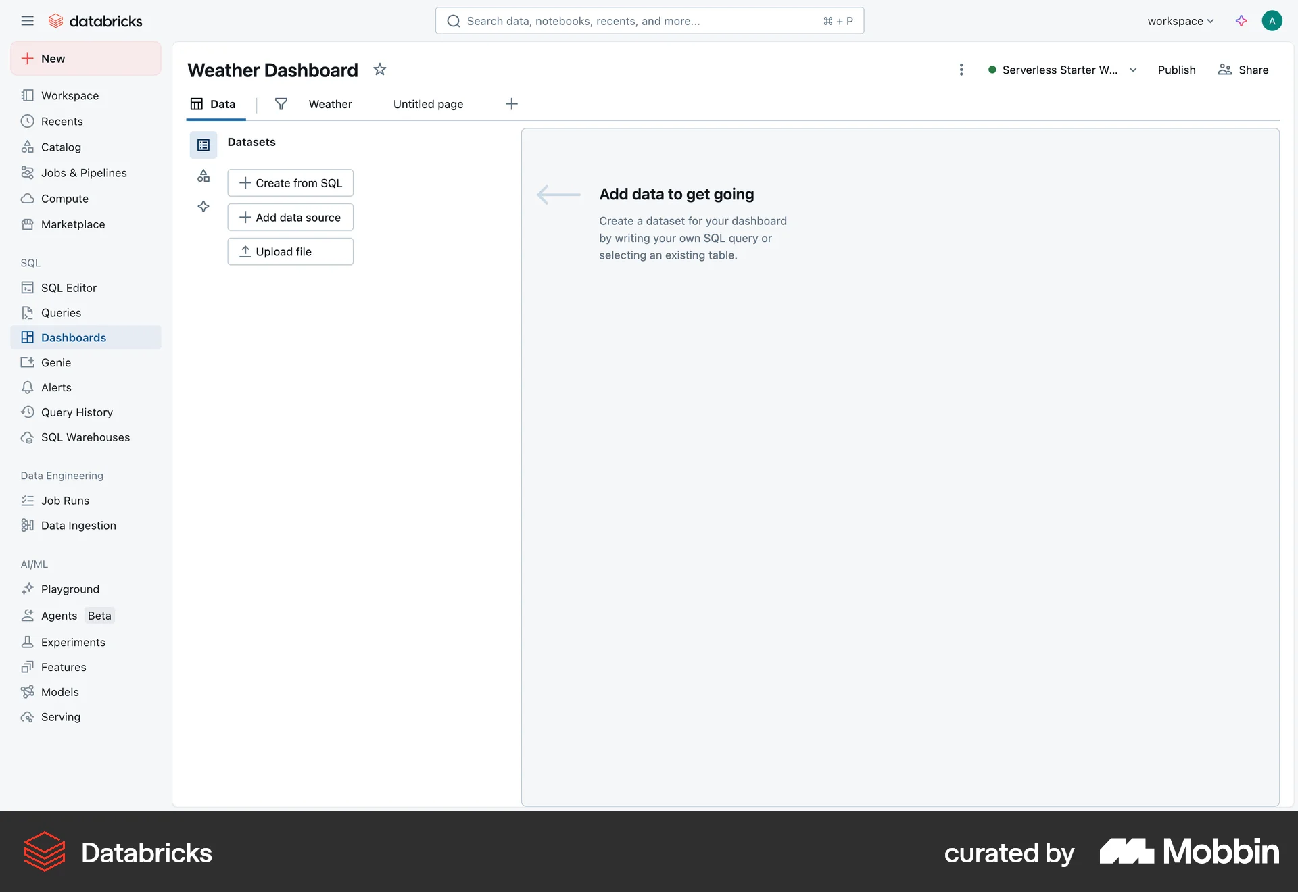Click the hamburger menu beside the Databricks logo
Viewport: 1298px width, 892px height.
tap(28, 20)
